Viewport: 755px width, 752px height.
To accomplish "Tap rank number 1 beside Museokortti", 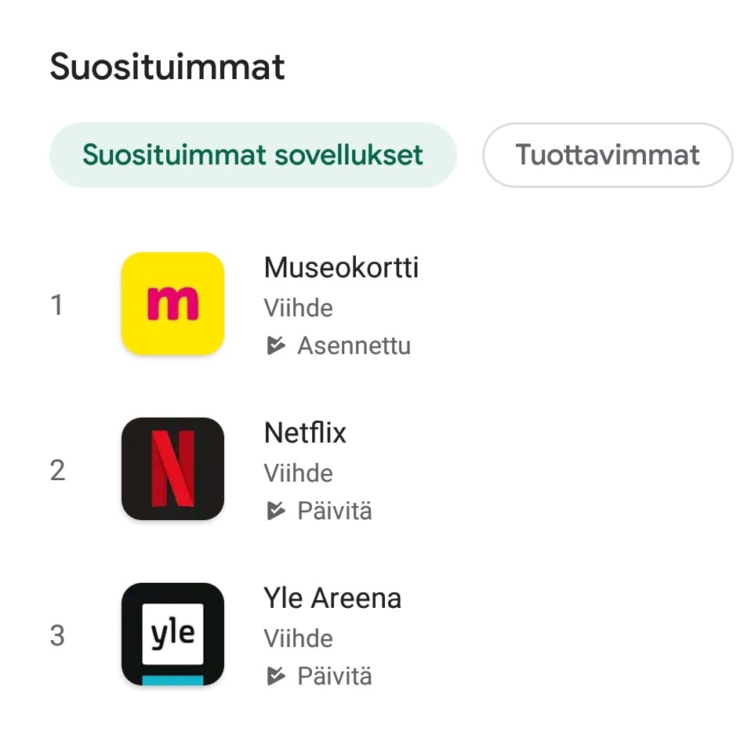I will (x=56, y=305).
